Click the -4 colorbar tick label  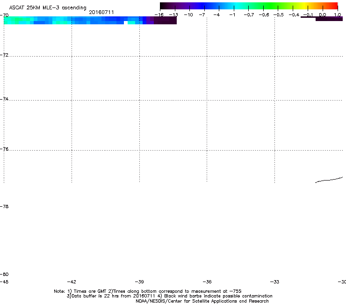pos(216,15)
